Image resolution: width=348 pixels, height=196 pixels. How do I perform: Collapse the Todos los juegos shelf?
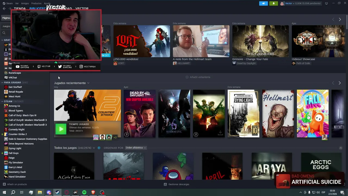(x=341, y=148)
